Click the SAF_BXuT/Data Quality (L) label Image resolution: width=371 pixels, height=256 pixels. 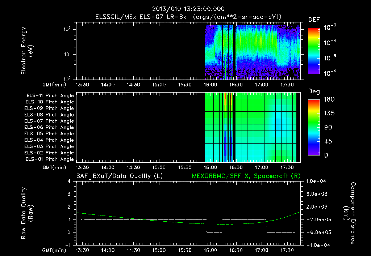tap(120, 176)
